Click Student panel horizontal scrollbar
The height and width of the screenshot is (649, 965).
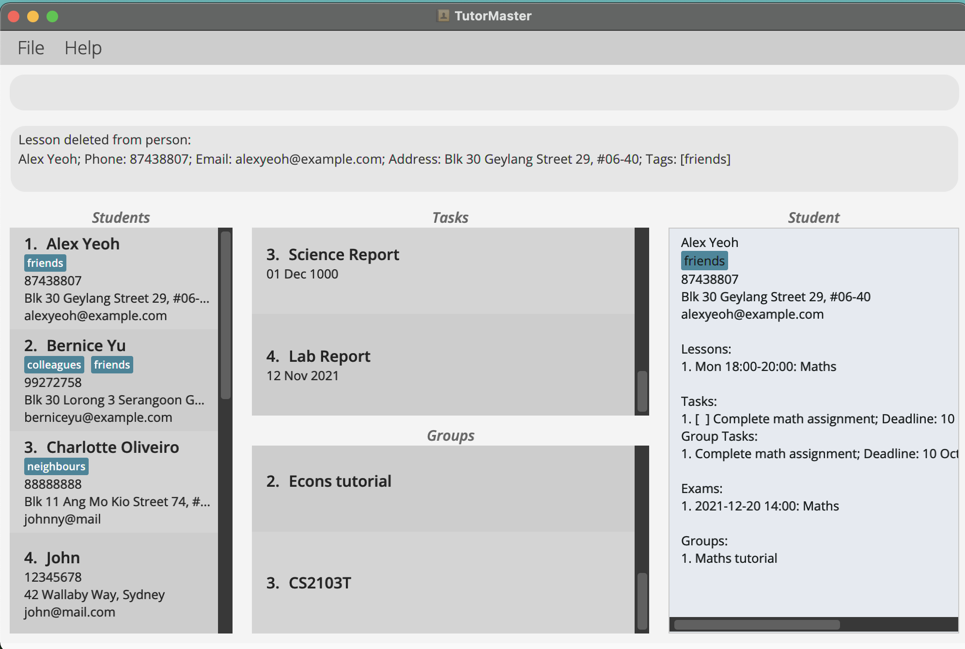(757, 625)
